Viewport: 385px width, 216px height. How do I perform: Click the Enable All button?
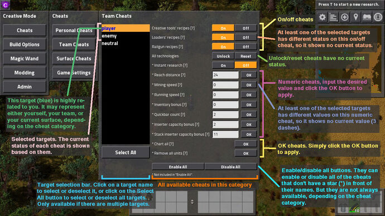(x=178, y=167)
